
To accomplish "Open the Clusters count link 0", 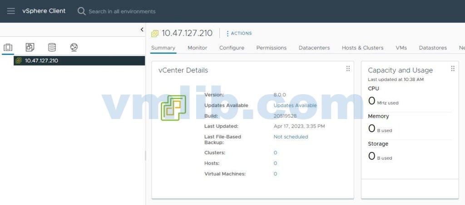I will [275, 153].
